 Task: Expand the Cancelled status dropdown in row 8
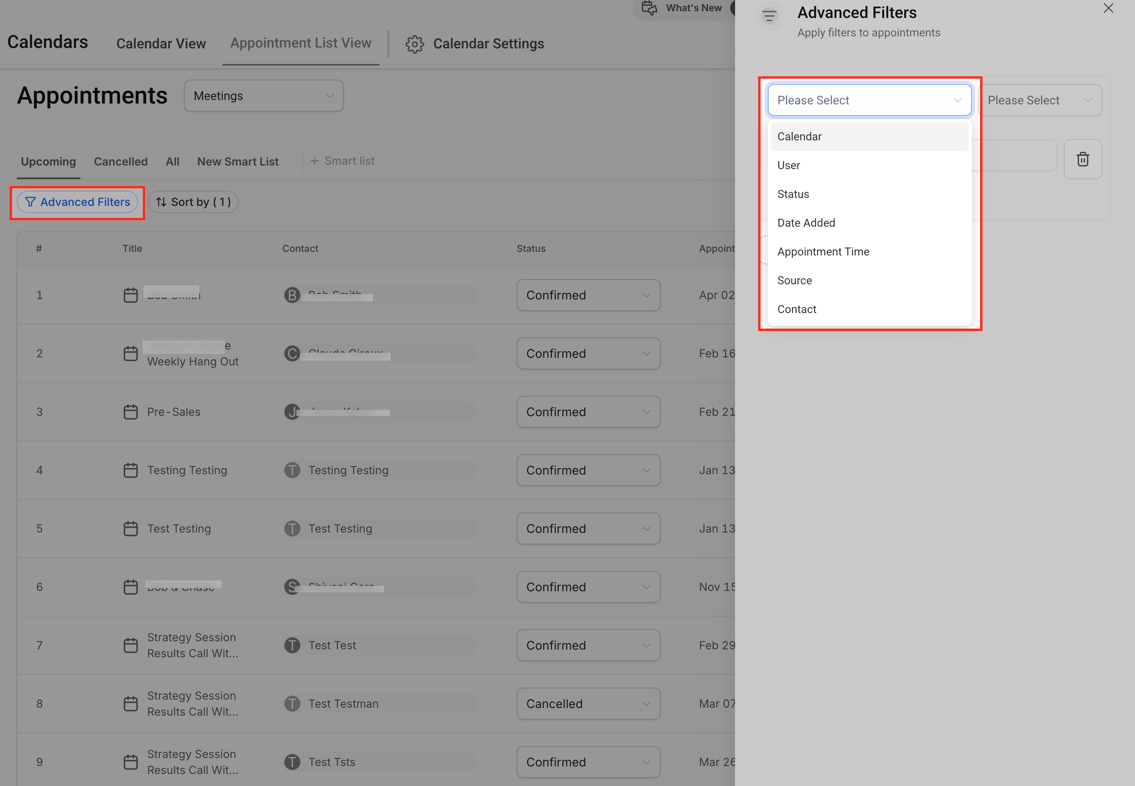tap(588, 703)
